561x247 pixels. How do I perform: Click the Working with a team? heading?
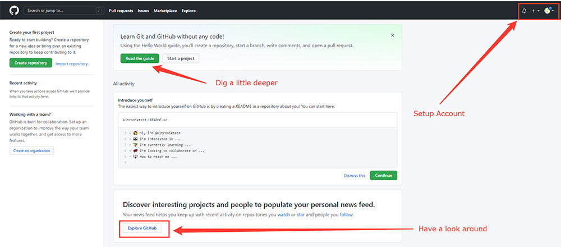(30, 115)
